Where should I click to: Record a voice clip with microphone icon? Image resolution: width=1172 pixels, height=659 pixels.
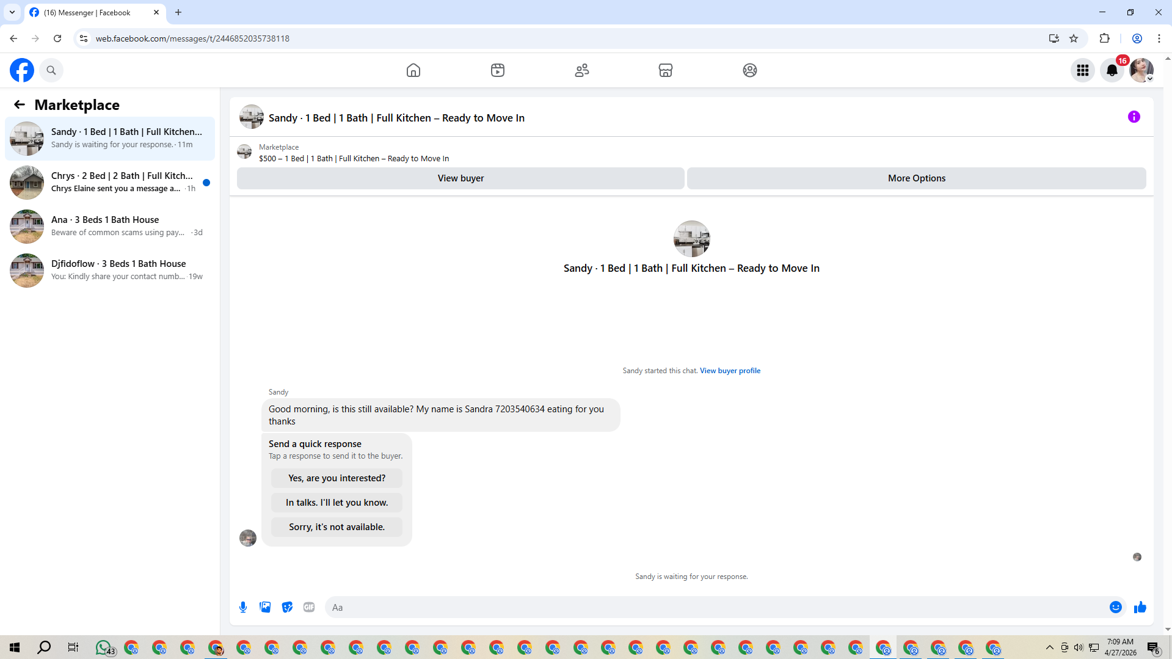[243, 607]
